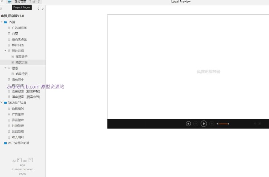This screenshot has height=177, width=269.
Task: Open the 广告管理 page
Action: [x=18, y=114]
